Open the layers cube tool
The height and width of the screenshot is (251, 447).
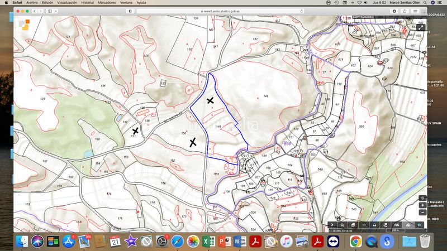353,225
